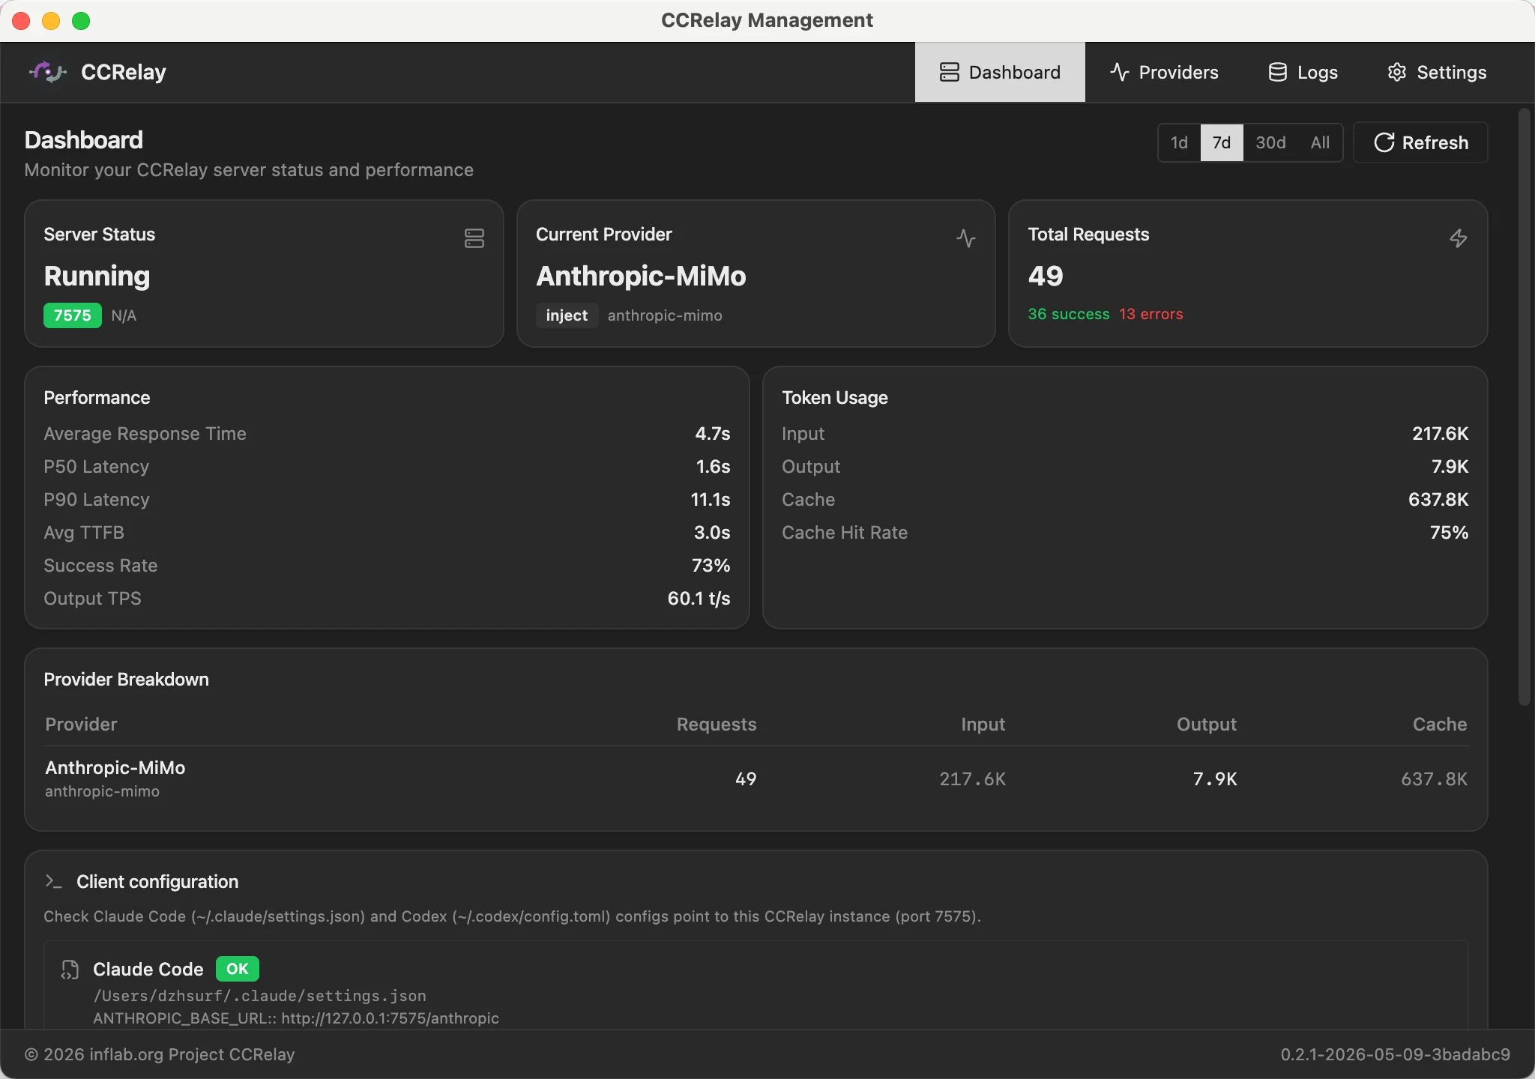Click the database icon for Logs
The width and height of the screenshot is (1535, 1079).
(1277, 72)
